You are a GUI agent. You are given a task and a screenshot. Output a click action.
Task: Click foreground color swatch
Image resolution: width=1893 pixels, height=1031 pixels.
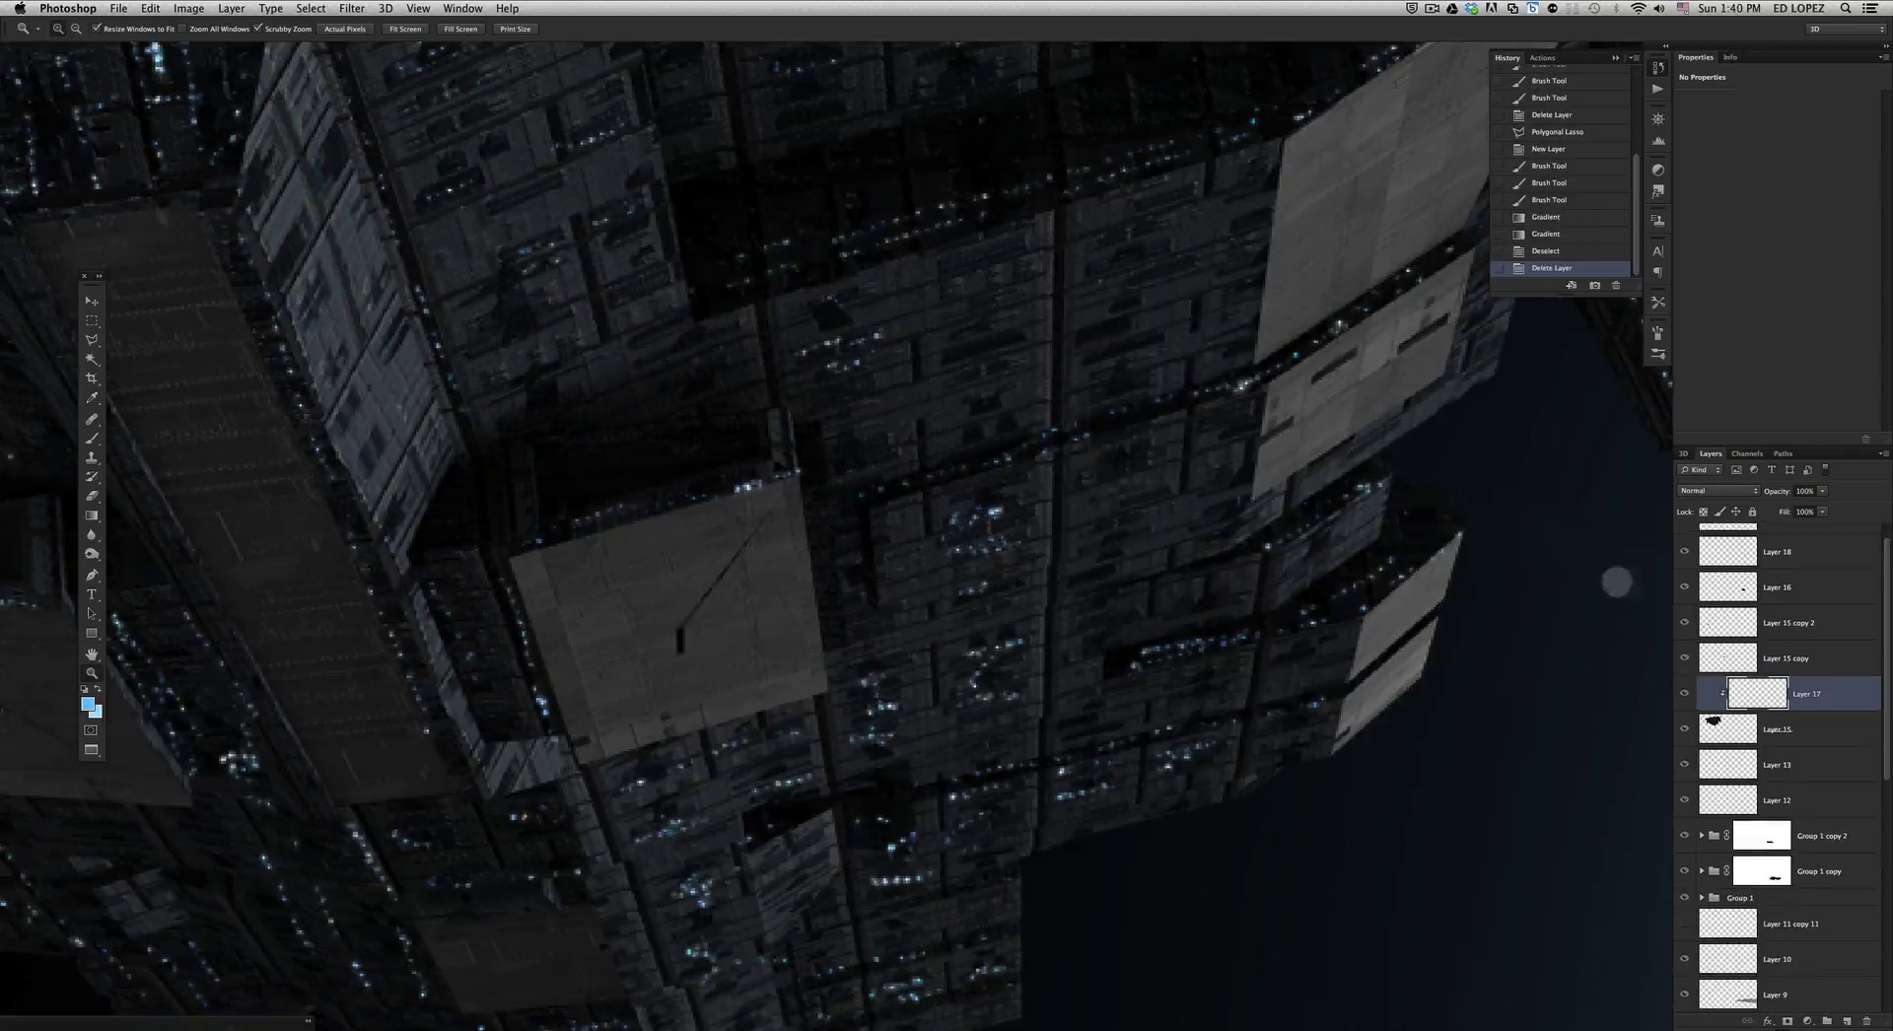pos(87,704)
